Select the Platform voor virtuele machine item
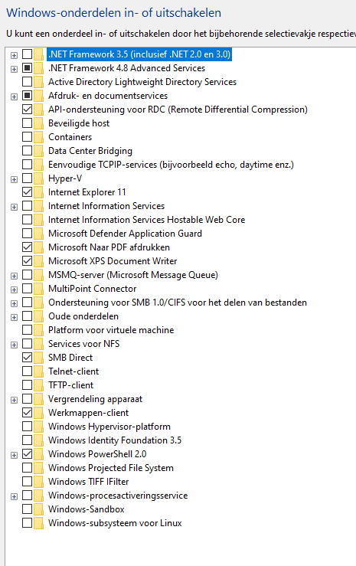Viewport: 356px width, 566px height. [111, 330]
